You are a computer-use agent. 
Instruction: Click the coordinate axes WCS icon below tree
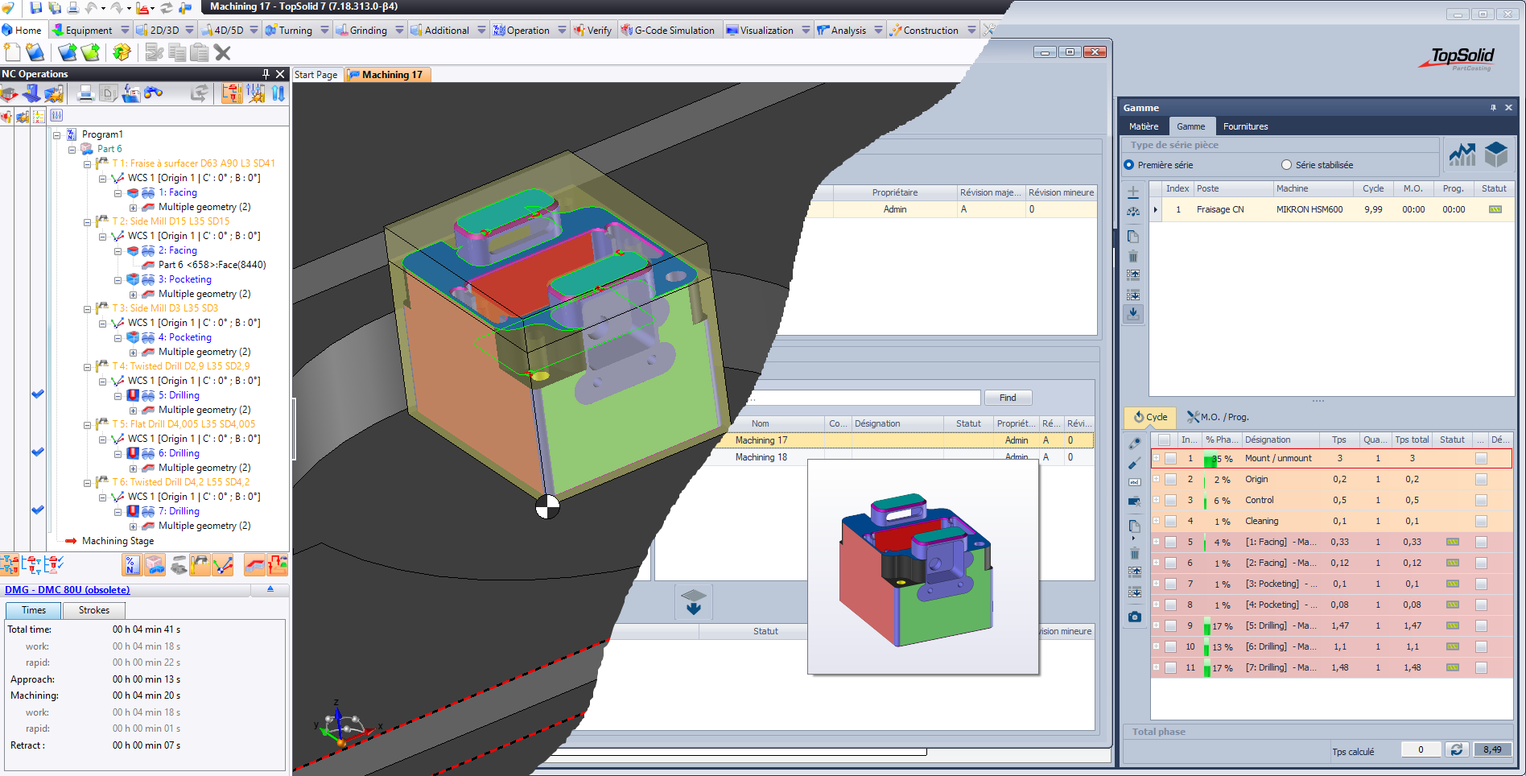223,565
